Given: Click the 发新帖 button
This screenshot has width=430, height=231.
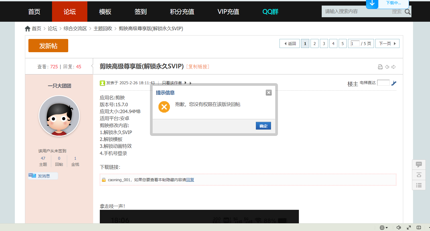Looking at the screenshot, I should [x=48, y=46].
